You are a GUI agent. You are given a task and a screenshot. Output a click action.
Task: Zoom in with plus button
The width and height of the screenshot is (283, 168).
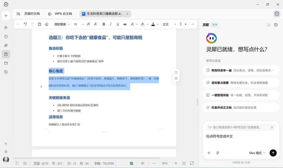176,163
